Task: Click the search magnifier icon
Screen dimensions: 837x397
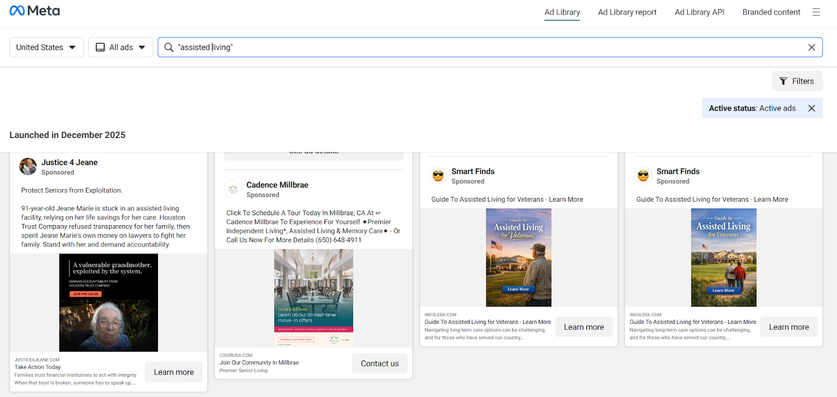Action: click(169, 48)
